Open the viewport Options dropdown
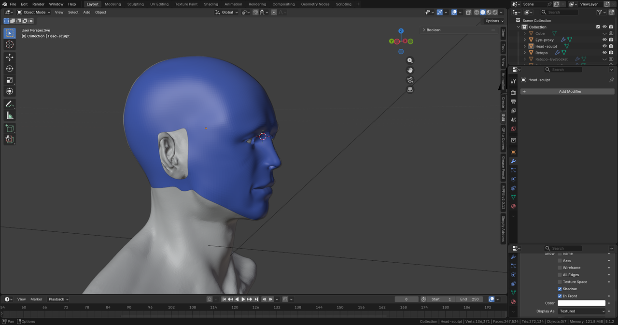Image resolution: width=618 pixels, height=325 pixels. (494, 21)
